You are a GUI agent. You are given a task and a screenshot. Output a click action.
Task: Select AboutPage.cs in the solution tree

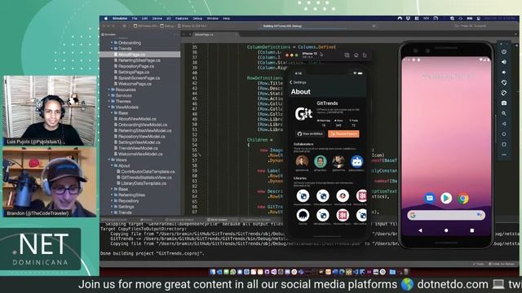point(139,55)
